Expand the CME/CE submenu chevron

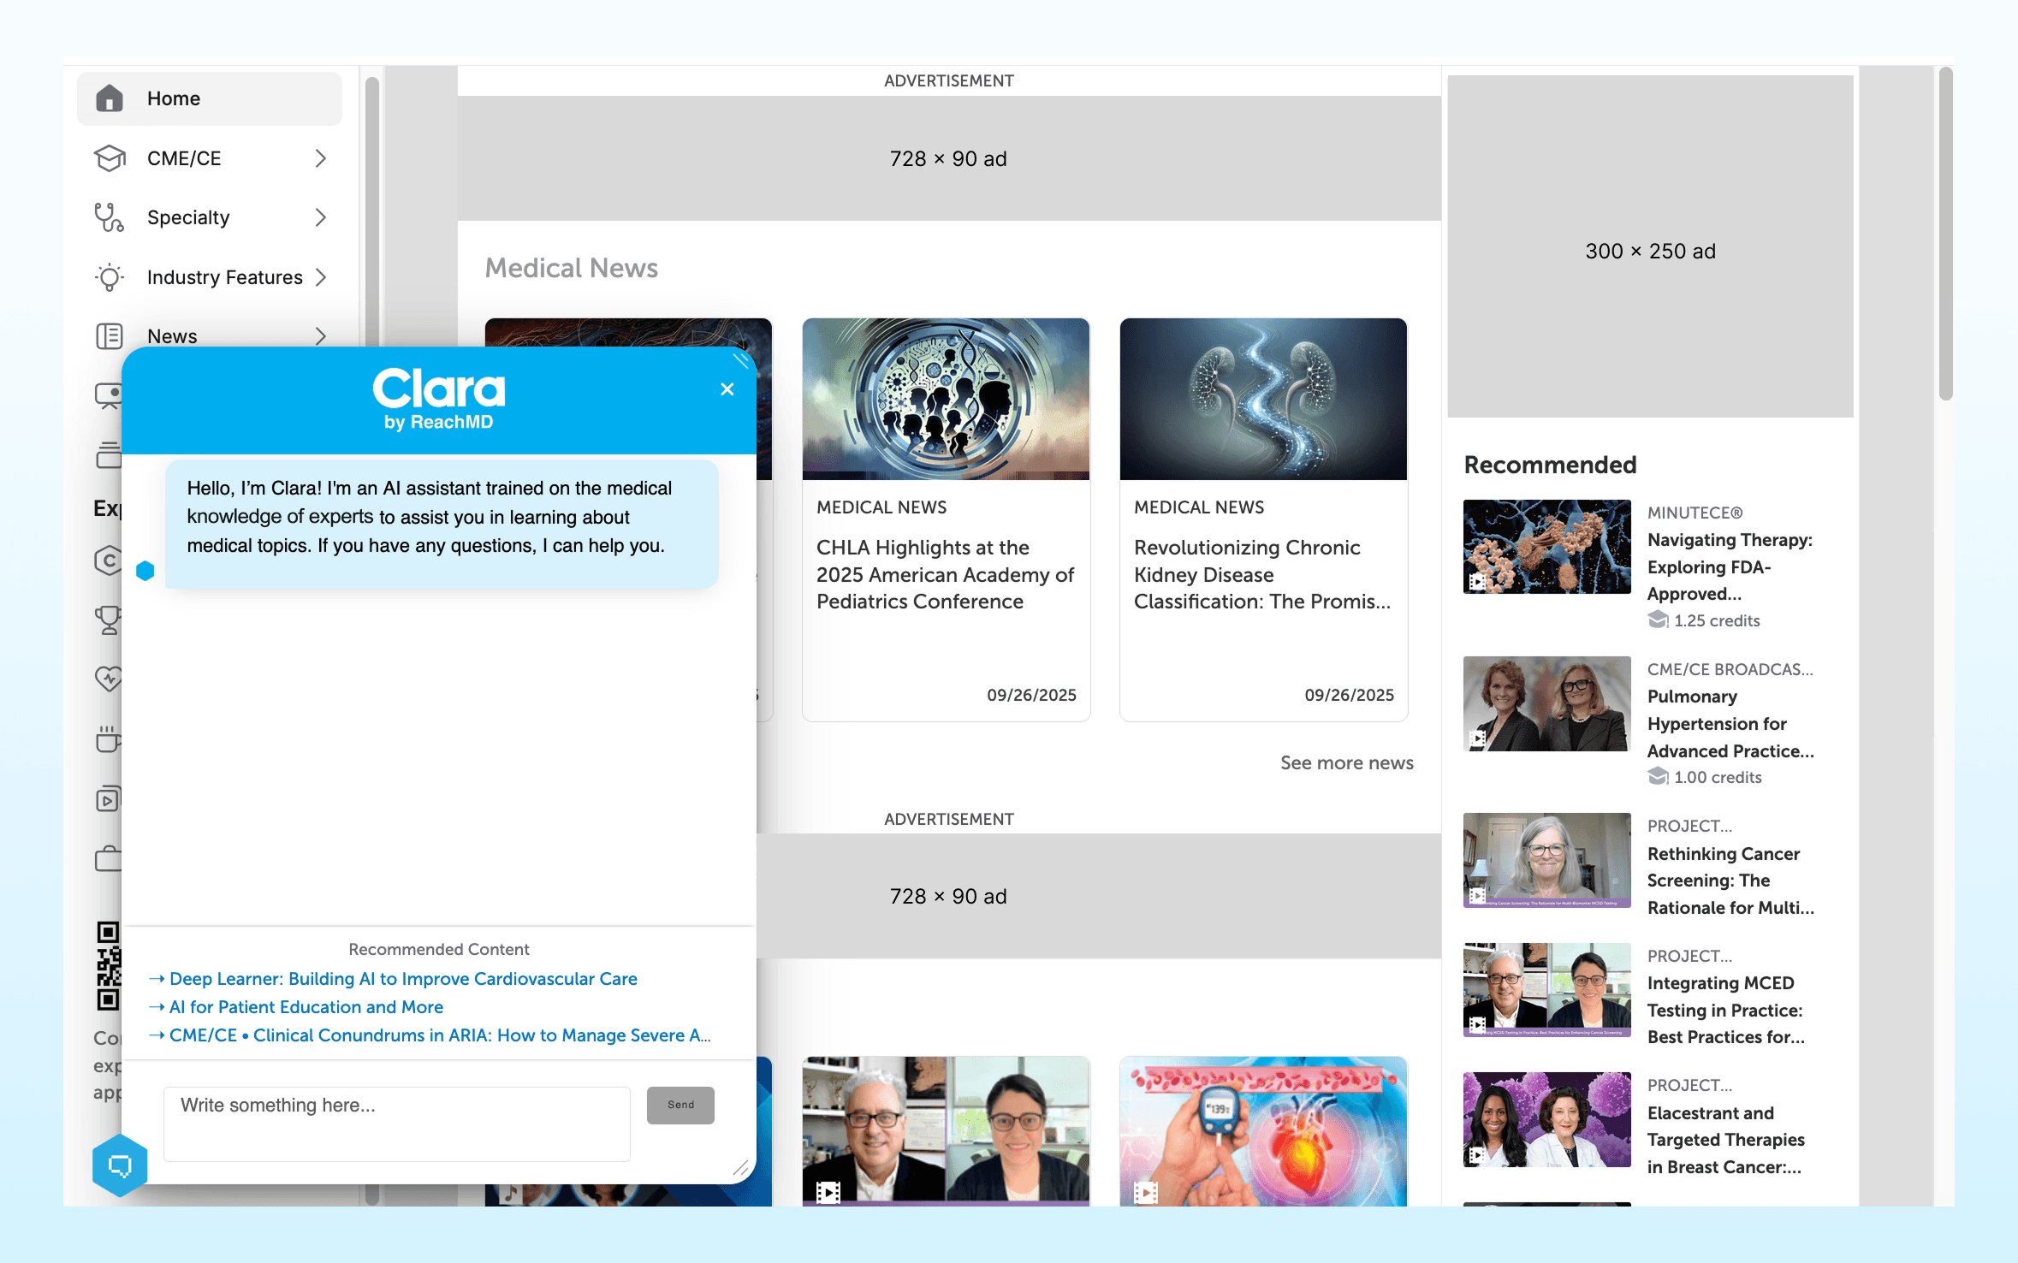[x=321, y=158]
